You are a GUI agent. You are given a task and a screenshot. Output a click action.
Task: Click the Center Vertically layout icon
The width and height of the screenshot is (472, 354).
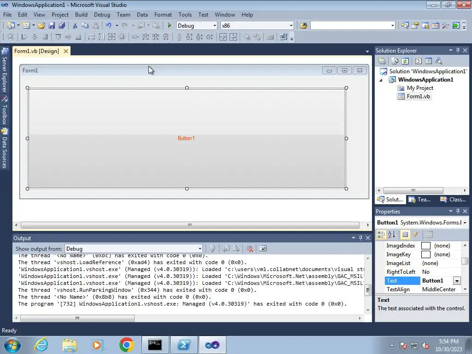[x=233, y=37]
